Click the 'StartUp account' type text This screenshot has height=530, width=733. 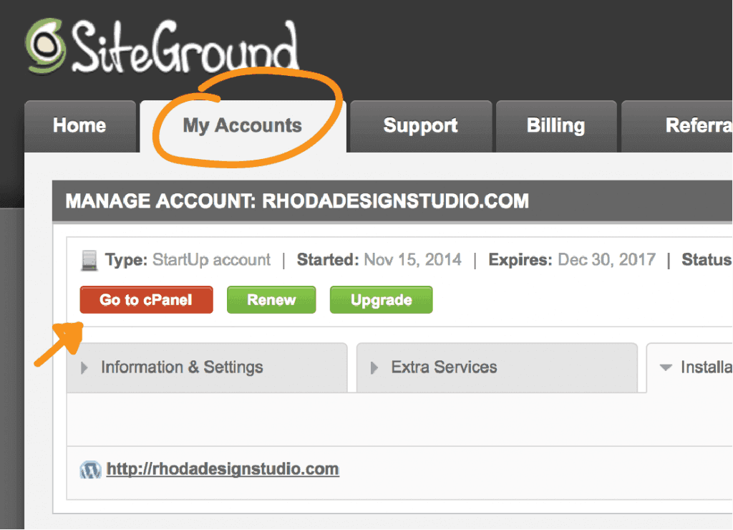[212, 259]
